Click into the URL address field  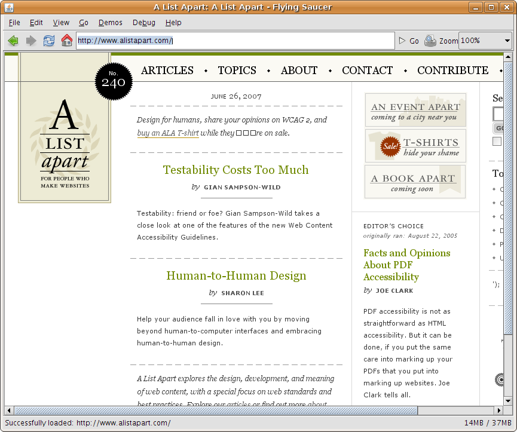235,41
